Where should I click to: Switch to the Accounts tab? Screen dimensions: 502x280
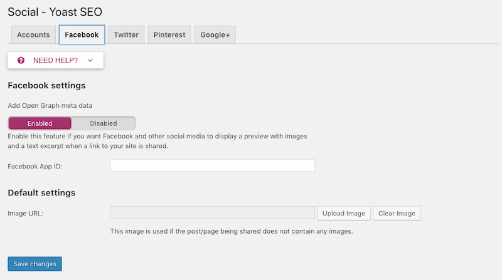tap(33, 34)
